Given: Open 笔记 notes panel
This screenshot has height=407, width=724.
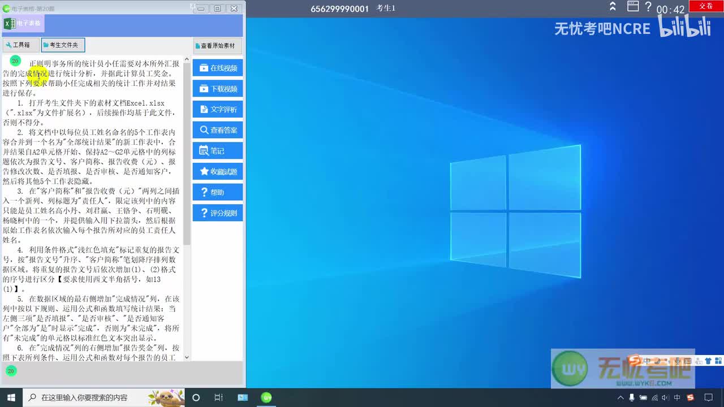Looking at the screenshot, I should [218, 151].
